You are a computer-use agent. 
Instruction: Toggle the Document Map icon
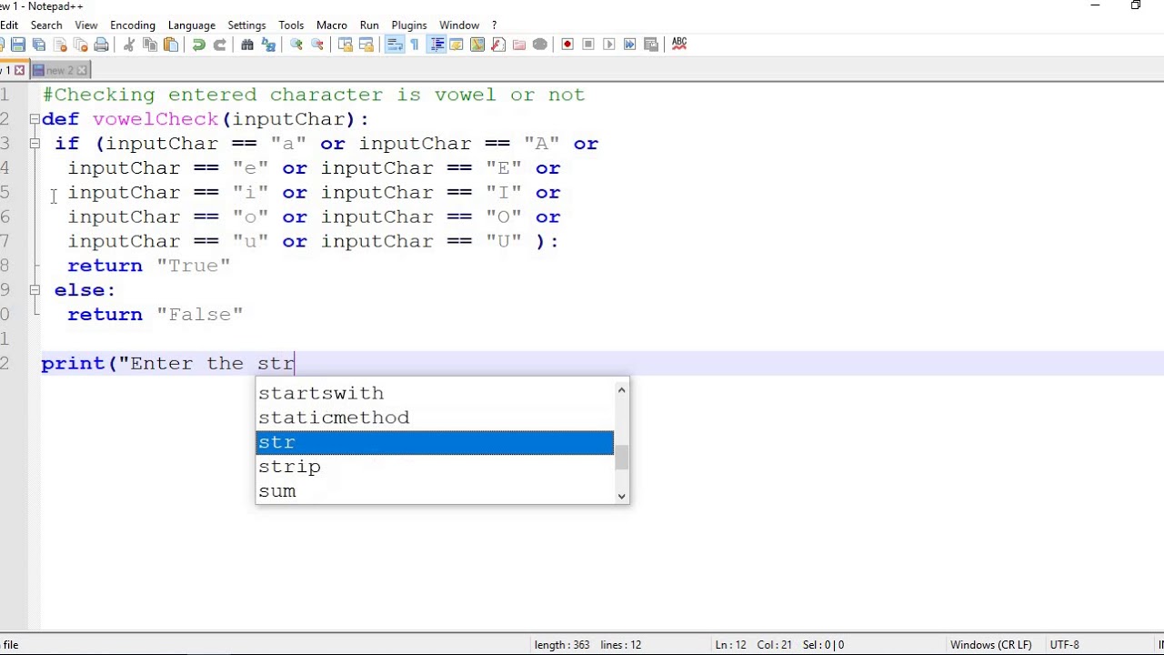click(x=477, y=45)
